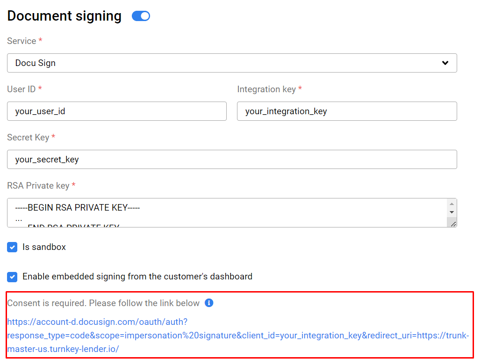
Task: Click the RSA key scrollbar up arrow
Action: click(x=452, y=204)
